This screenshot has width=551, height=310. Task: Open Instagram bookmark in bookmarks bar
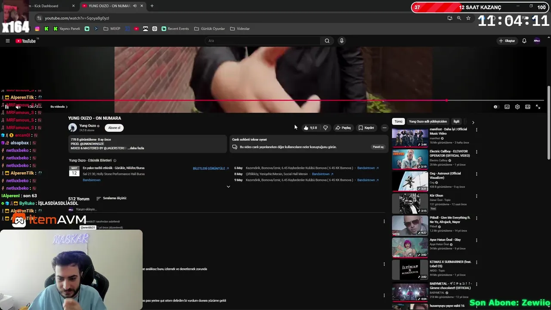[37, 29]
